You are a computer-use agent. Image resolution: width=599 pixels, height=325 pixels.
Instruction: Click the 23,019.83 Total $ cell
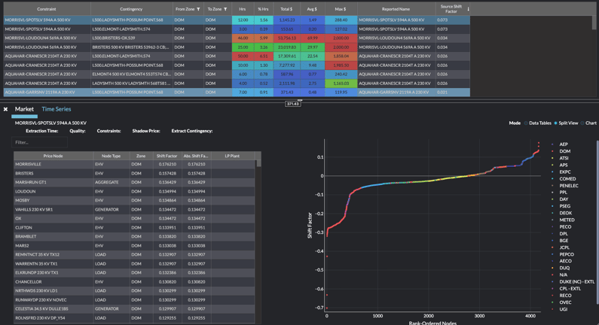[x=287, y=47]
